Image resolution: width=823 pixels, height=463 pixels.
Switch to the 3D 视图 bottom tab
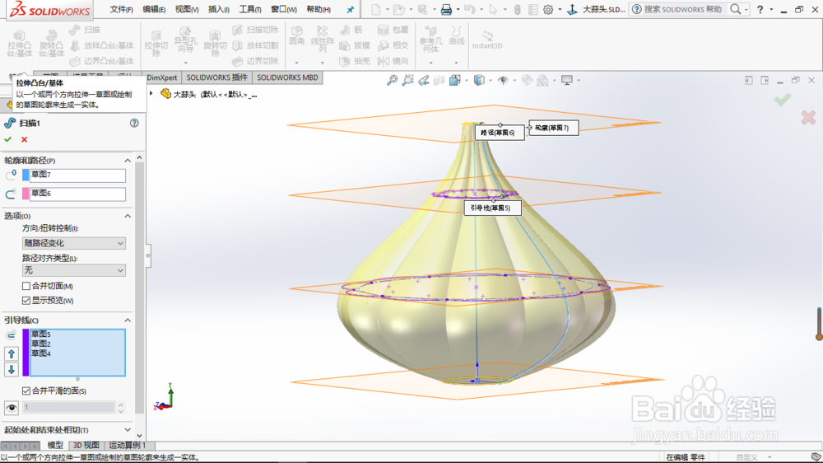pyautogui.click(x=86, y=445)
